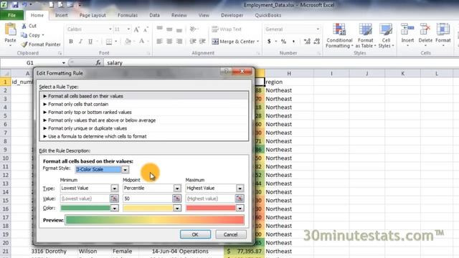
Task: Click the Cut scissors icon
Action: pyautogui.click(x=24, y=26)
